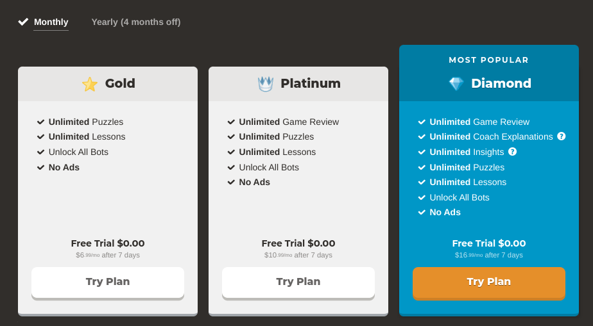593x326 pixels.
Task: Click checkmark next to Diamond Unlimited Game Review
Action: click(422, 122)
